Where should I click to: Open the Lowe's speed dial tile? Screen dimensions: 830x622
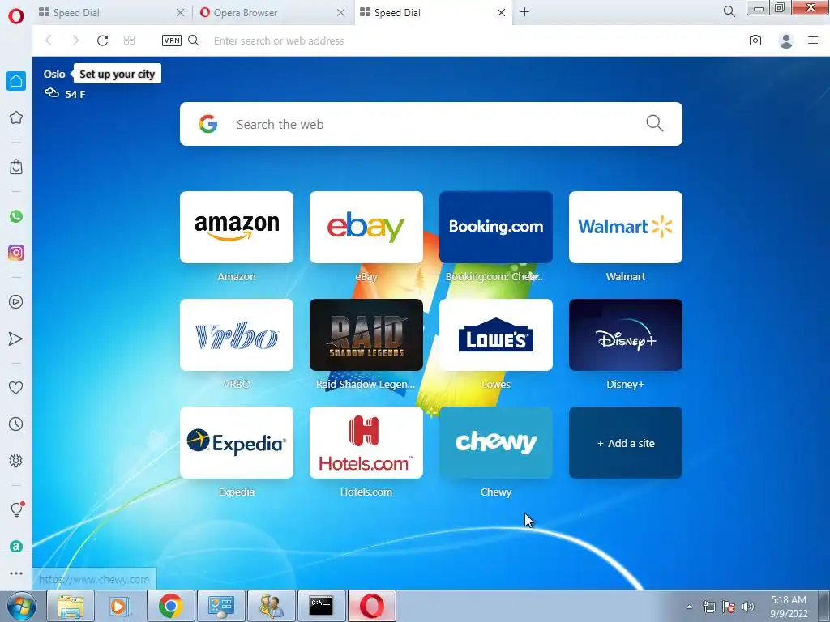pyautogui.click(x=496, y=334)
